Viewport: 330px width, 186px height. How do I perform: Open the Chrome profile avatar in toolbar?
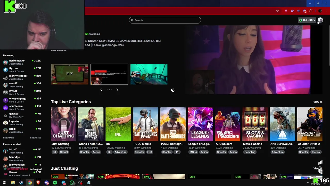coord(320,11)
